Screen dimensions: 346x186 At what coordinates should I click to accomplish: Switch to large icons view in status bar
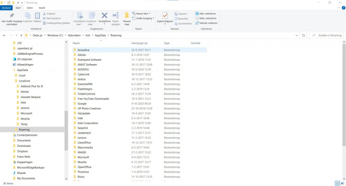coord(342,183)
